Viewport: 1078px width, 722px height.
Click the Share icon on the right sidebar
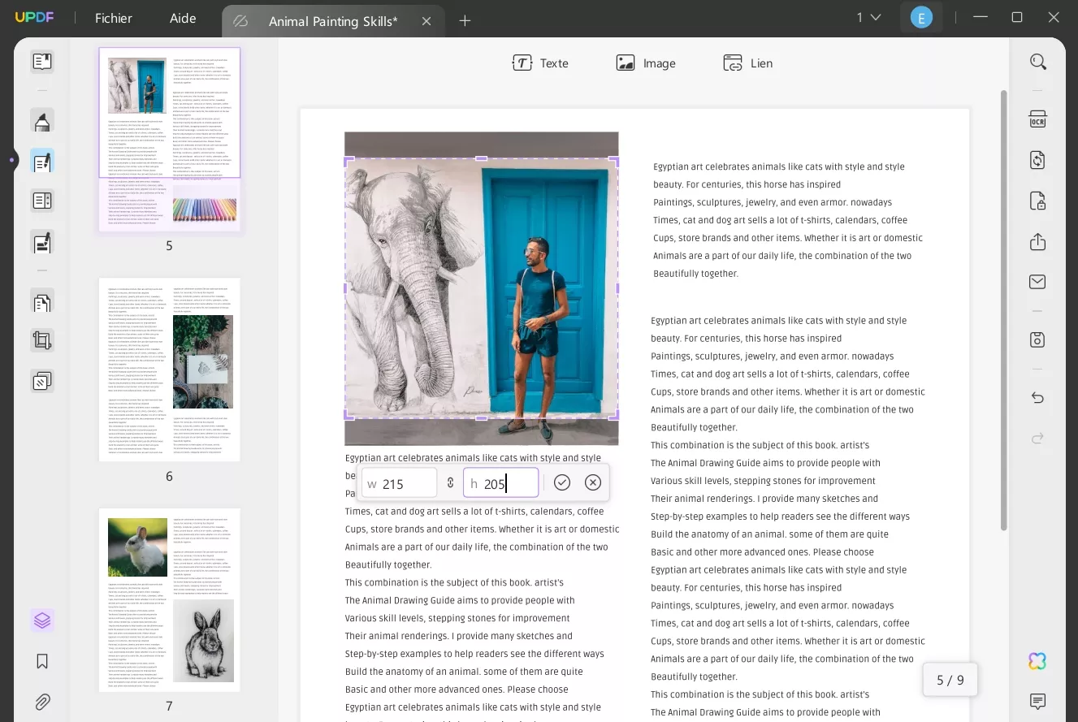1037,241
